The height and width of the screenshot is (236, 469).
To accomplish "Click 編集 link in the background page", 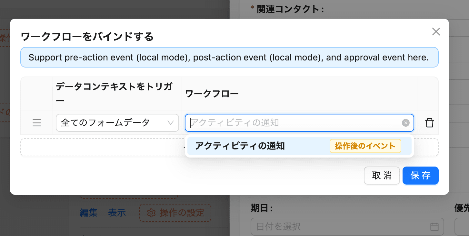I will 88,213.
